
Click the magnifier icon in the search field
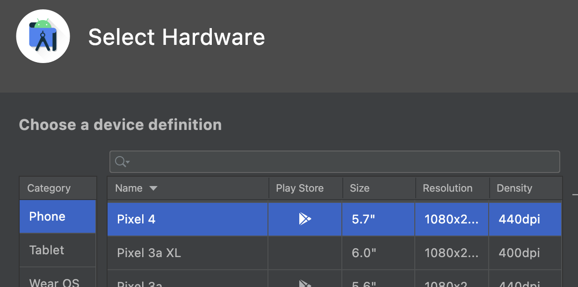tap(119, 161)
